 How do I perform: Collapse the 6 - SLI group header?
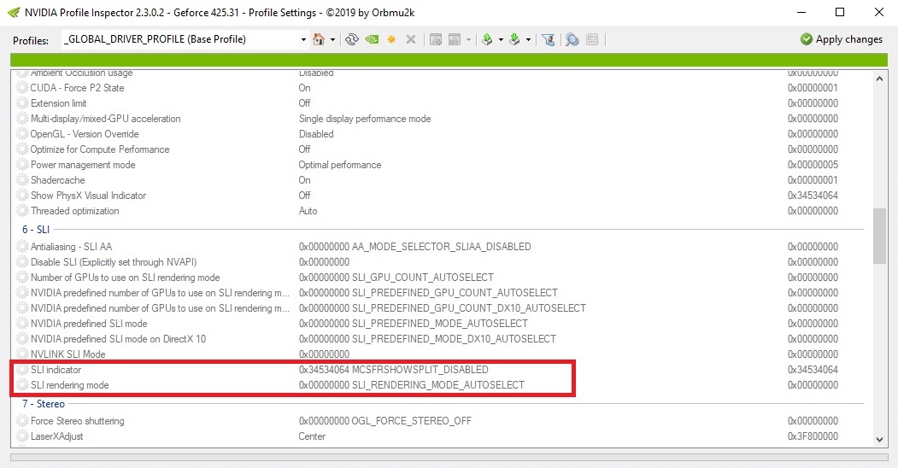coord(36,230)
